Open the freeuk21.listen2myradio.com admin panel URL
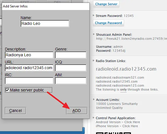 coord(131,39)
